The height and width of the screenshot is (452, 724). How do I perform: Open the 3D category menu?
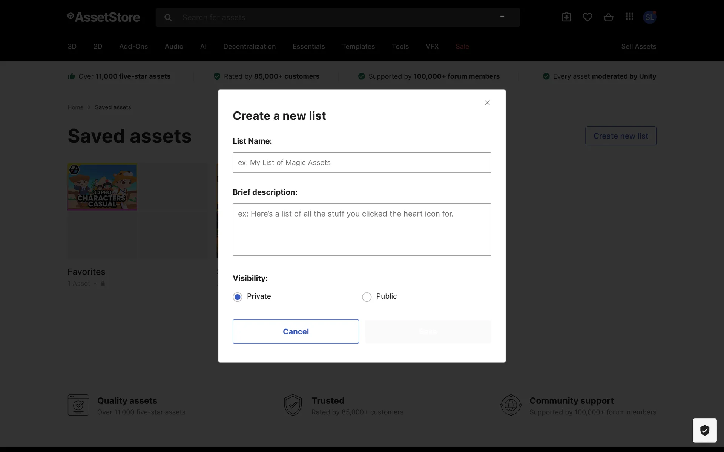coord(72,46)
